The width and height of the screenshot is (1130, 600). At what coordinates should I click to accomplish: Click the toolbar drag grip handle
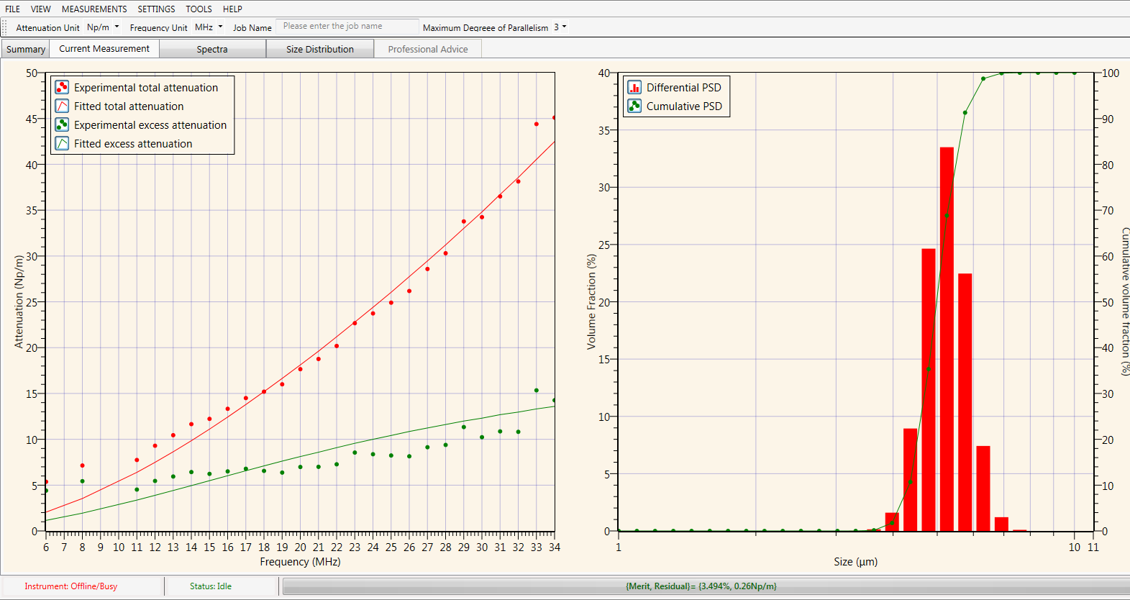coord(5,27)
